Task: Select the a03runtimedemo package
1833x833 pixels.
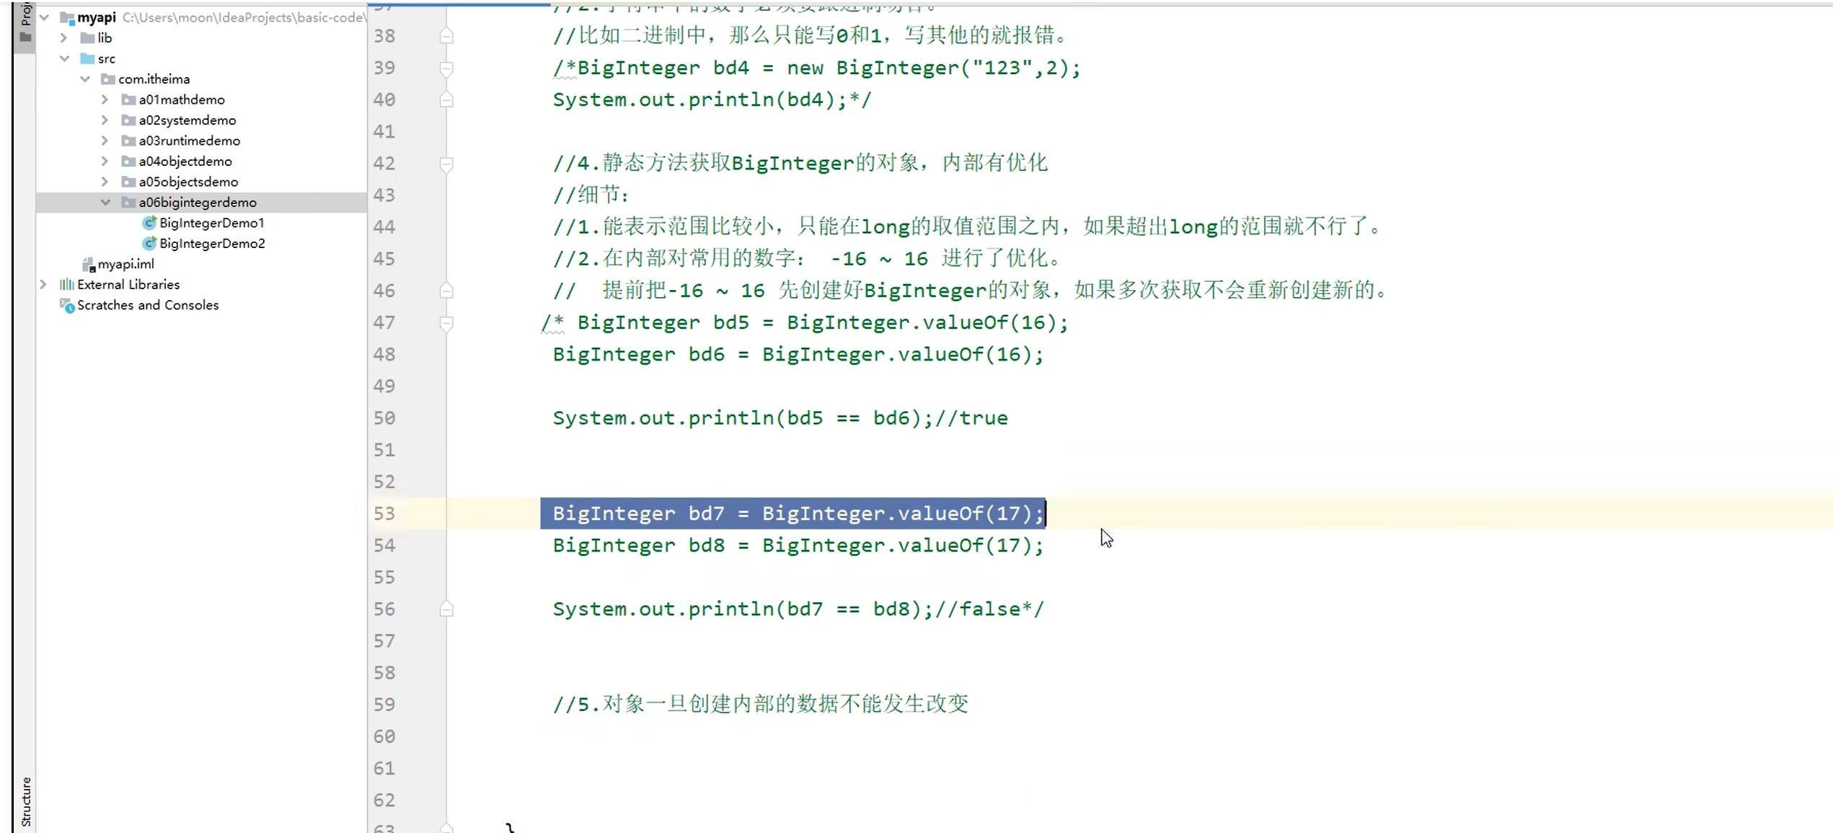Action: click(x=189, y=141)
